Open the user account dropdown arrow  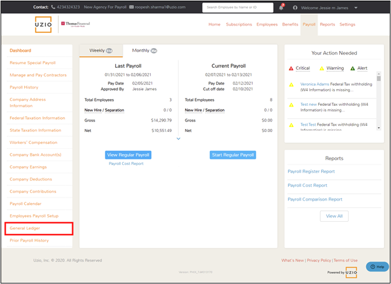tap(356, 7)
